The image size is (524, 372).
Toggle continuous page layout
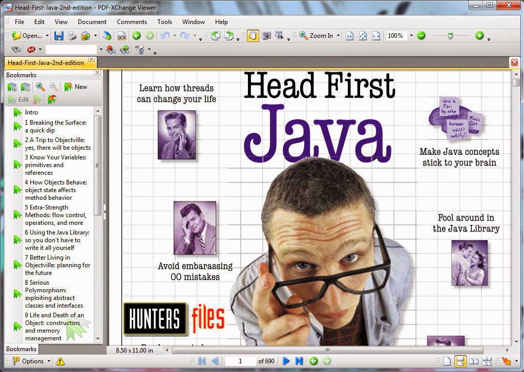460,361
